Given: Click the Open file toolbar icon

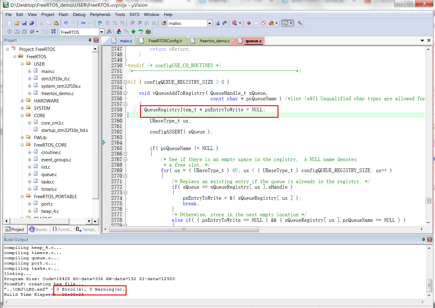Looking at the screenshot, I should tap(17, 23).
